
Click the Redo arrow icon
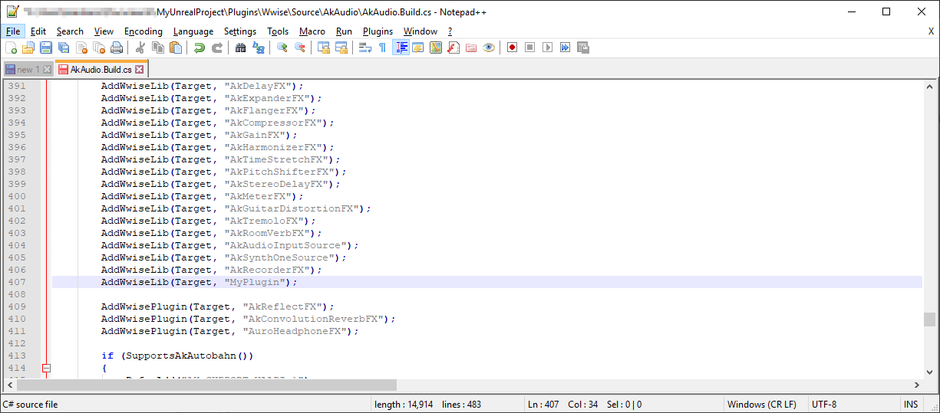point(217,48)
